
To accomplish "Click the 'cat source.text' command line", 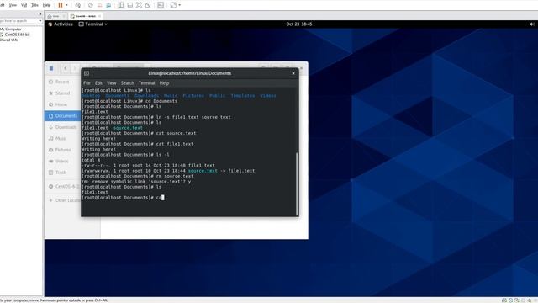I will point(139,133).
